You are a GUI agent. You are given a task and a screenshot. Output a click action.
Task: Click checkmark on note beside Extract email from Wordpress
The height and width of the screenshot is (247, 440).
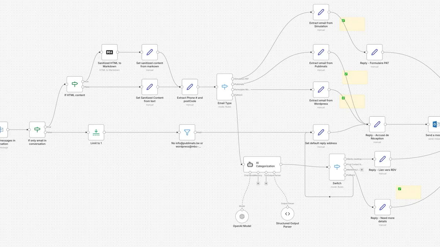point(343,98)
